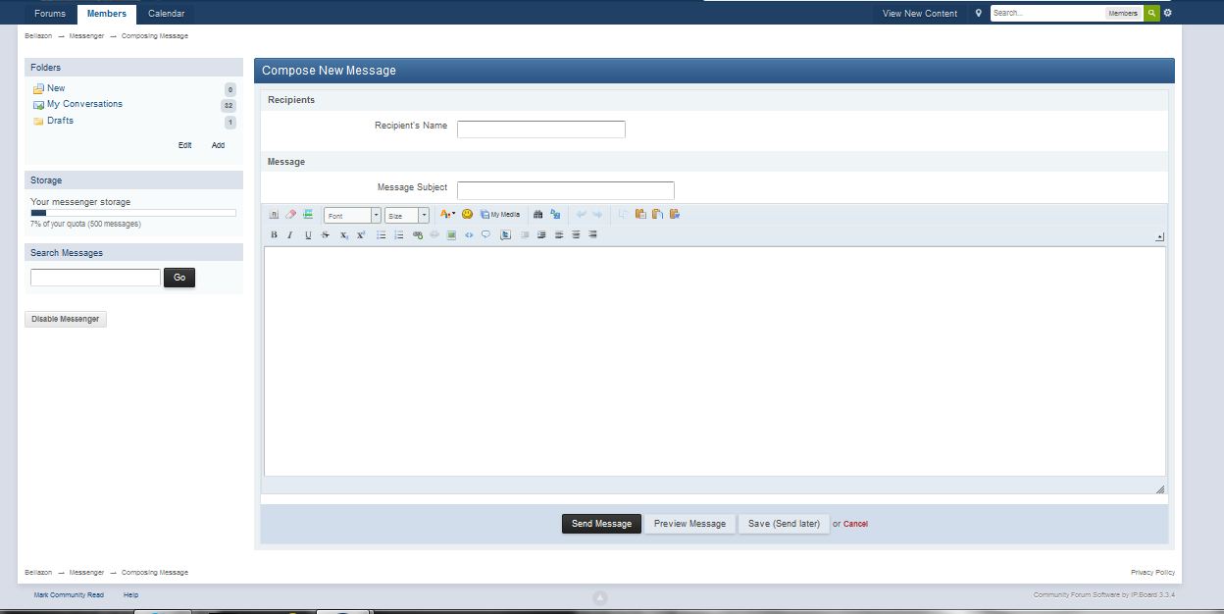Toggle bold formatting in editor toolbar

pyautogui.click(x=274, y=235)
